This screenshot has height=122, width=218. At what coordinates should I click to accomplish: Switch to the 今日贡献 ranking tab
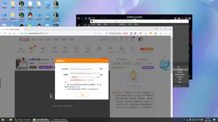(116, 63)
